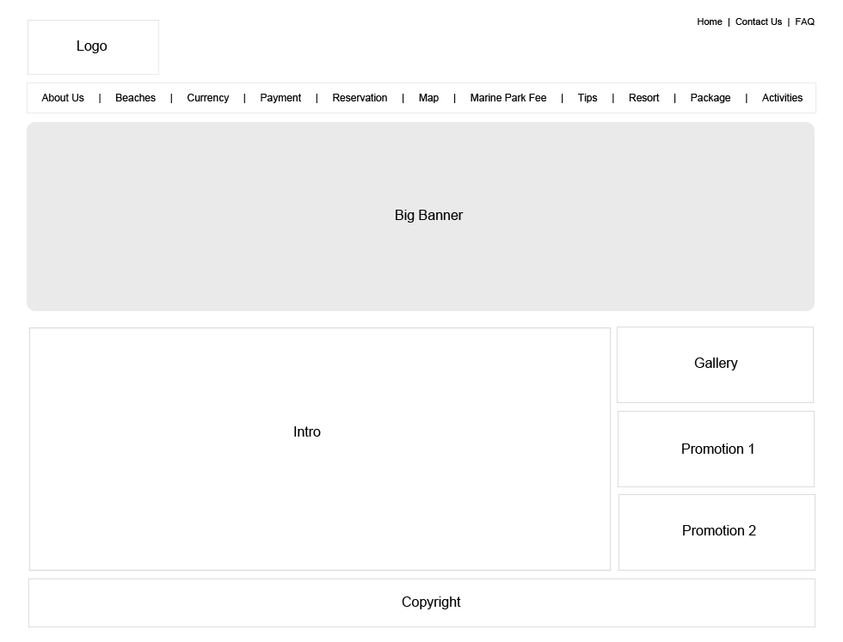This screenshot has width=843, height=642.
Task: Open the Payment navigation item
Action: [280, 98]
